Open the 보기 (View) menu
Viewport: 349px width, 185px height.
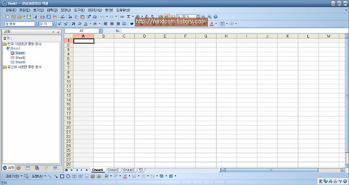click(x=38, y=10)
